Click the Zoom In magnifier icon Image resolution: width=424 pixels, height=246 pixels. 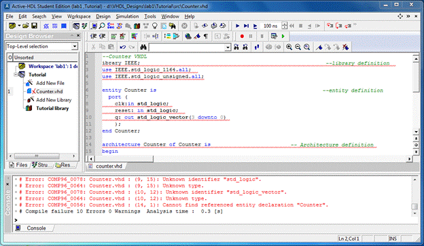289,47
